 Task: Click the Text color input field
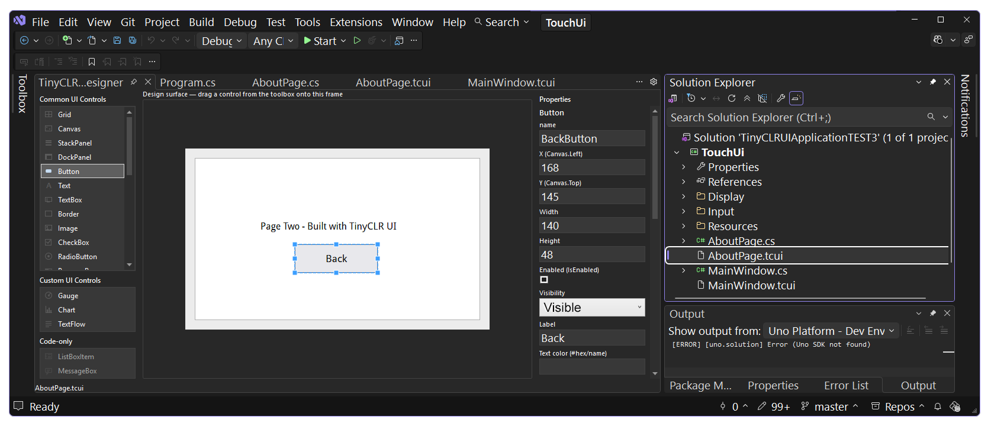pyautogui.click(x=592, y=366)
